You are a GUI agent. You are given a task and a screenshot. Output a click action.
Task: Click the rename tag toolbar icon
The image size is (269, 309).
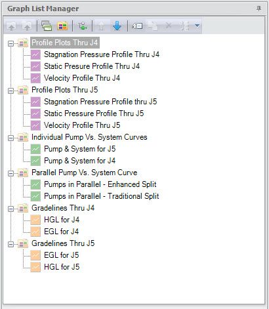click(x=137, y=26)
